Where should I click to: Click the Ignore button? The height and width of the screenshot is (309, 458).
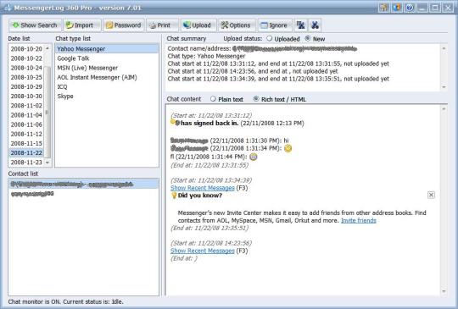pos(275,25)
